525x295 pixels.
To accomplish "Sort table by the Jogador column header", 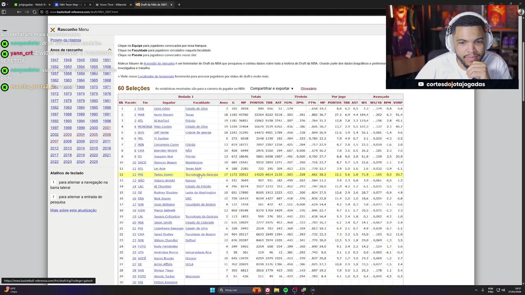I will click(x=169, y=102).
